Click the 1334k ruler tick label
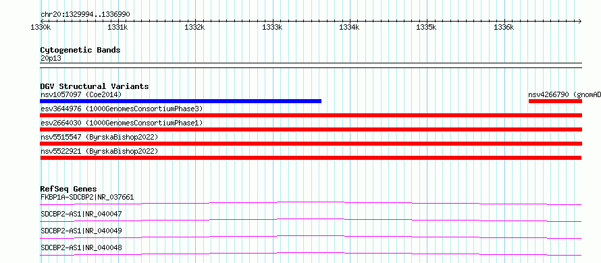Image resolution: width=601 pixels, height=263 pixels. pos(349,27)
